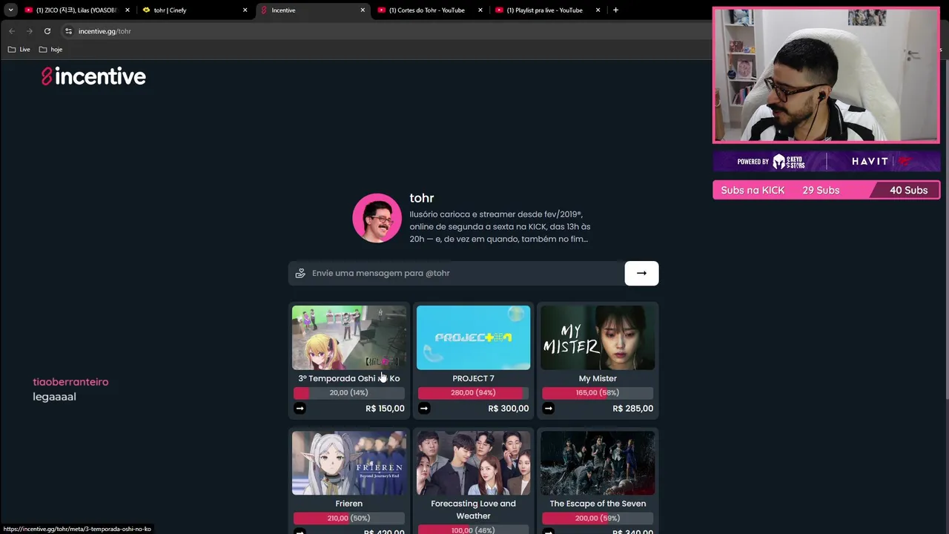Click the message hand icon in the field
The height and width of the screenshot is (534, 949).
point(300,273)
